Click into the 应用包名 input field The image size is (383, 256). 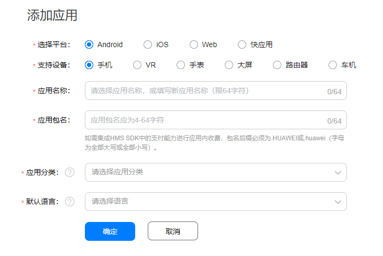216,120
